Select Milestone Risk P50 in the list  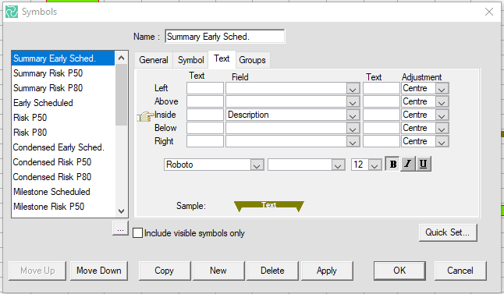pos(63,207)
